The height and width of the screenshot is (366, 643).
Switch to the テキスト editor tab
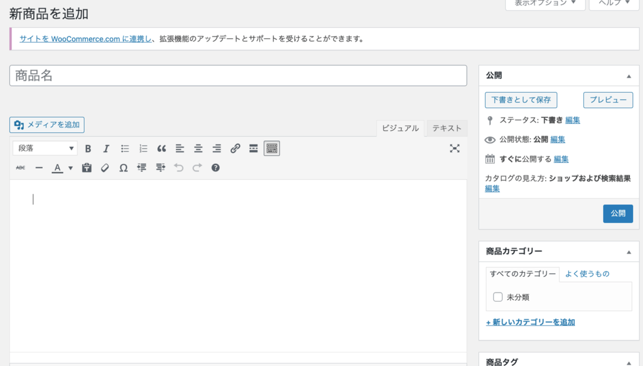coord(447,128)
